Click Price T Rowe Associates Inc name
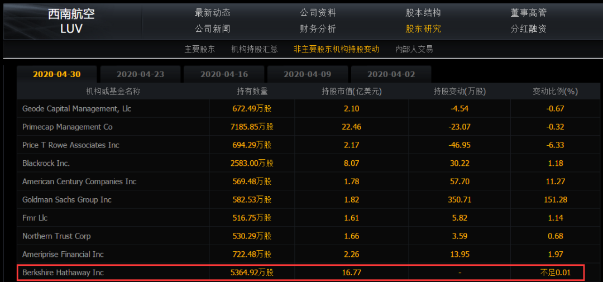Viewport: 603px width, 282px height. (x=71, y=145)
